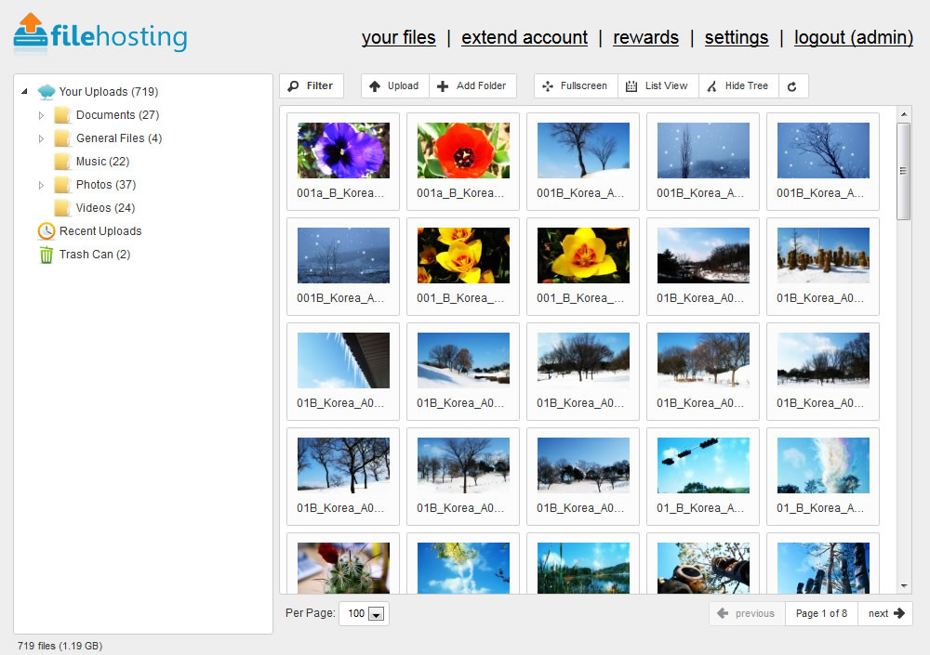Open Recent Uploads in tree
The image size is (930, 655).
coord(100,231)
